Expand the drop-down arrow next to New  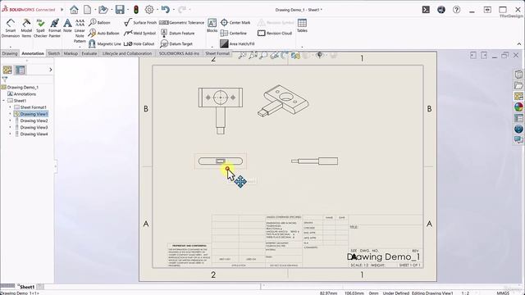[95, 10]
